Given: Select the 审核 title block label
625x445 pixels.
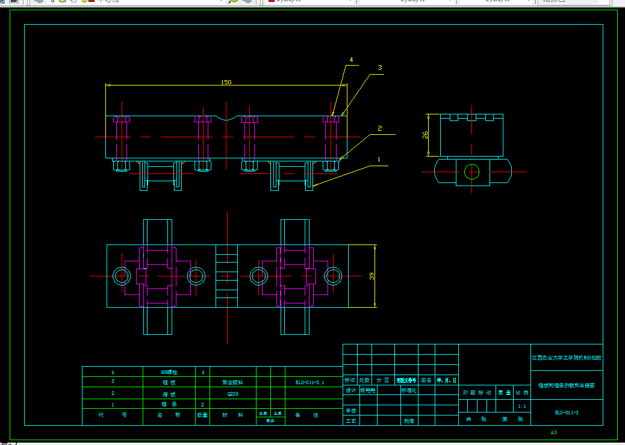Looking at the screenshot, I should pyautogui.click(x=351, y=410).
